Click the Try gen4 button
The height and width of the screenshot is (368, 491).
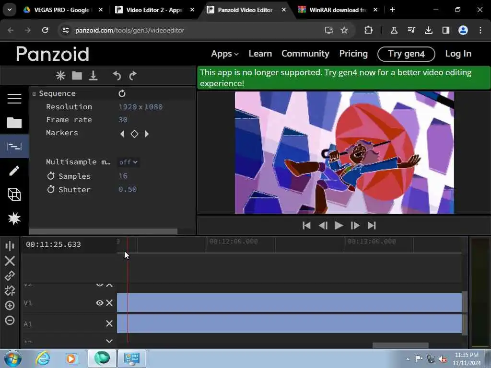(x=406, y=54)
